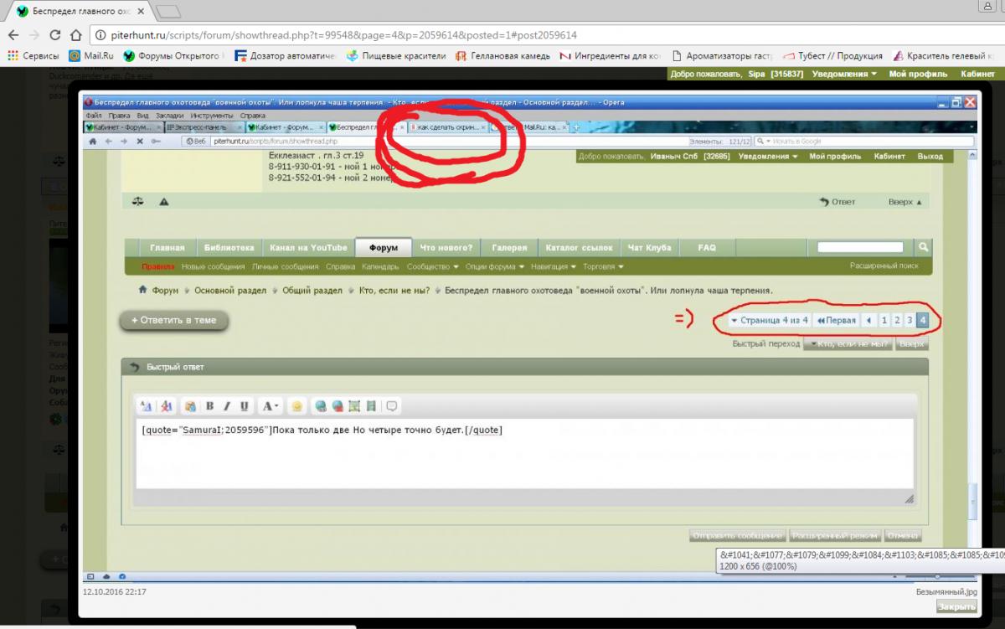The image size is (1005, 629).
Task: Click Bold icon in quick reply toolbar
Action: tap(209, 406)
